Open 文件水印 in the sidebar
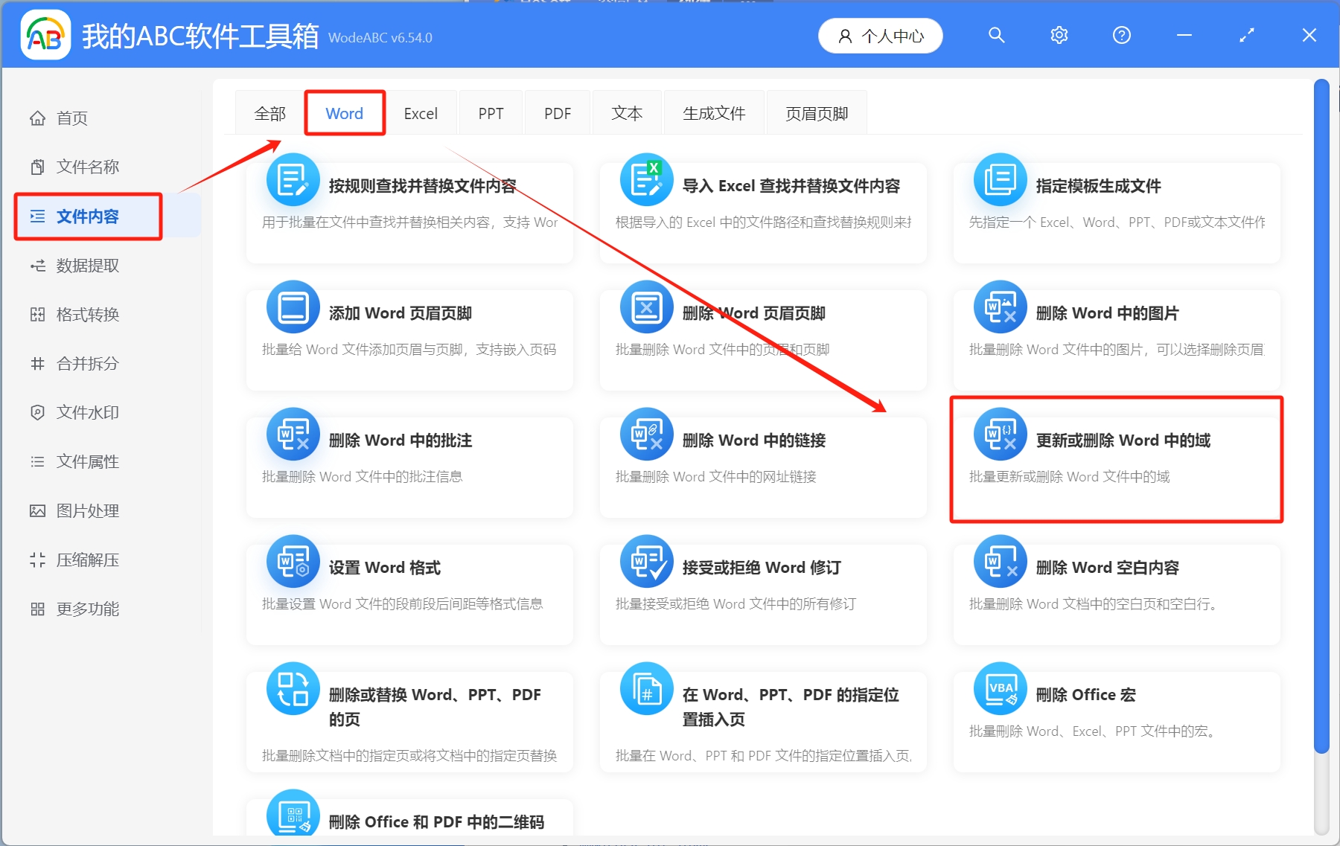 pyautogui.click(x=86, y=412)
